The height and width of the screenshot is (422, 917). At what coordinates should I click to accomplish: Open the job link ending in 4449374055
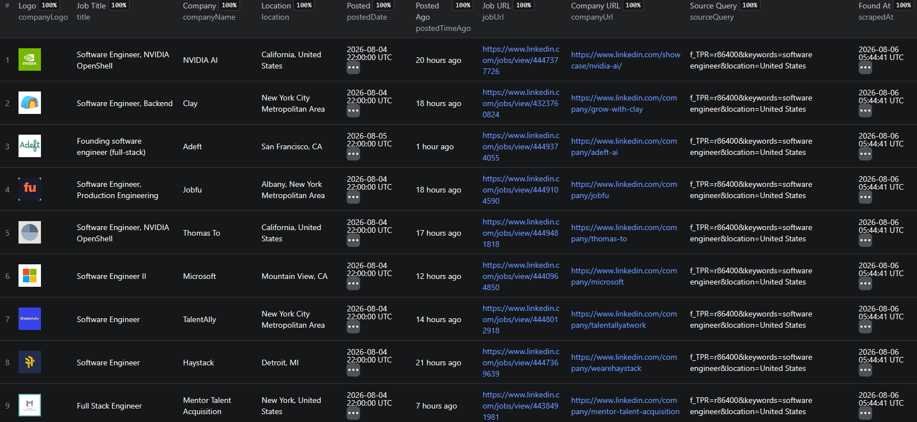[x=521, y=146]
